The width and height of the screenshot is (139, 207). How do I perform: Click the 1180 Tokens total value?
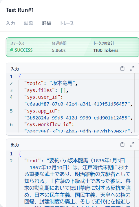(x=106, y=50)
